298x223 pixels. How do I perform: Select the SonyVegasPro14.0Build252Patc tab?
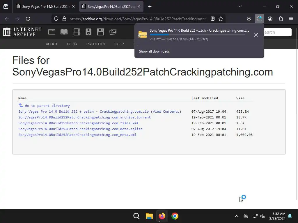111,6
